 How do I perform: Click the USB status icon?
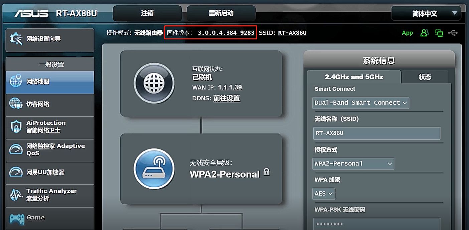tap(453, 33)
